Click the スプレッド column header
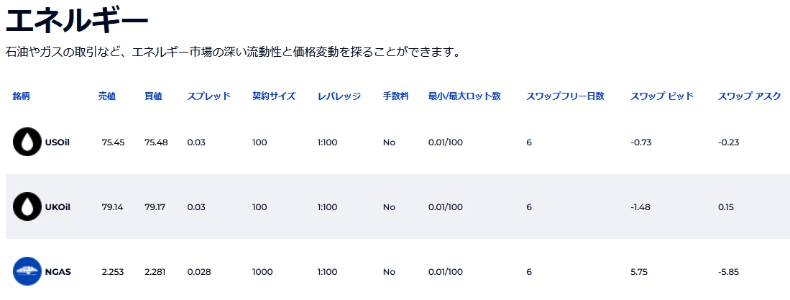The width and height of the screenshot is (790, 300). tap(208, 96)
